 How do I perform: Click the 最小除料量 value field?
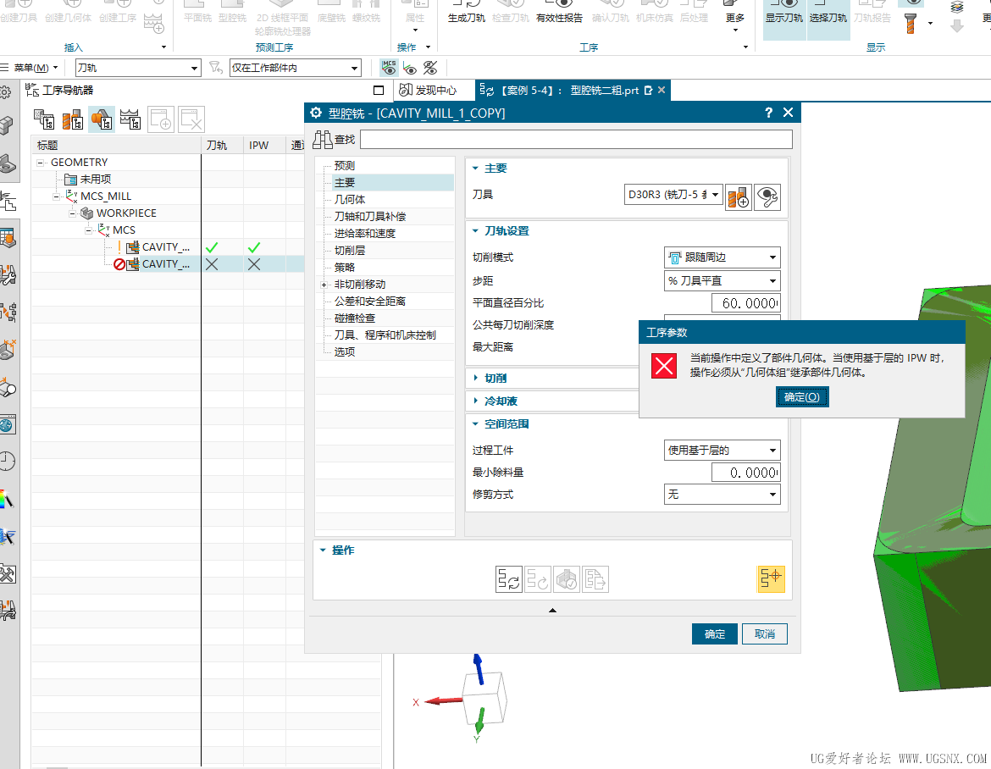point(745,473)
